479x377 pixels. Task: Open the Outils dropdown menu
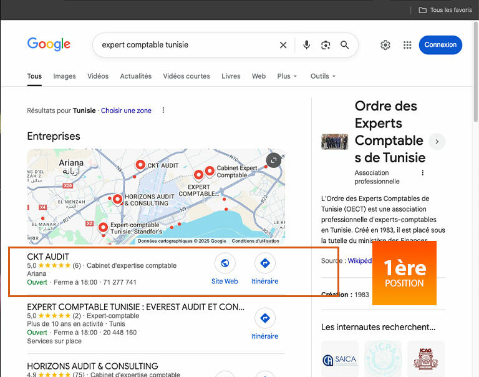(x=322, y=76)
